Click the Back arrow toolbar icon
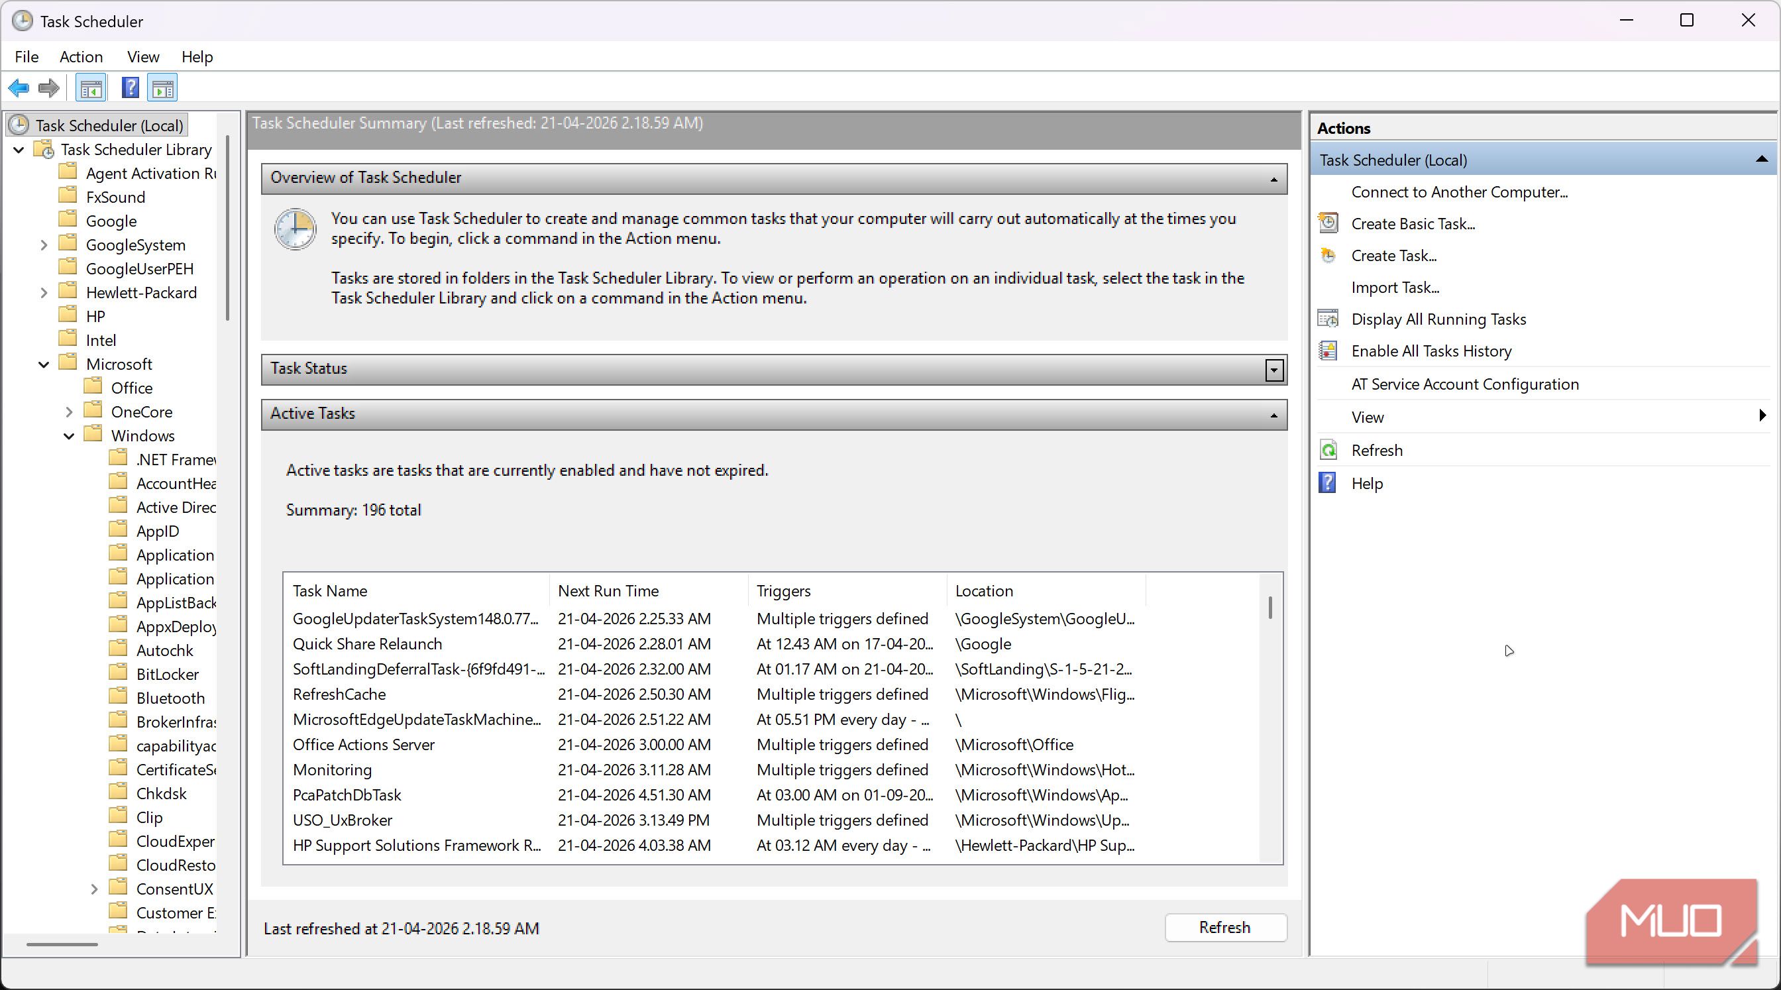The image size is (1781, 990). [19, 87]
